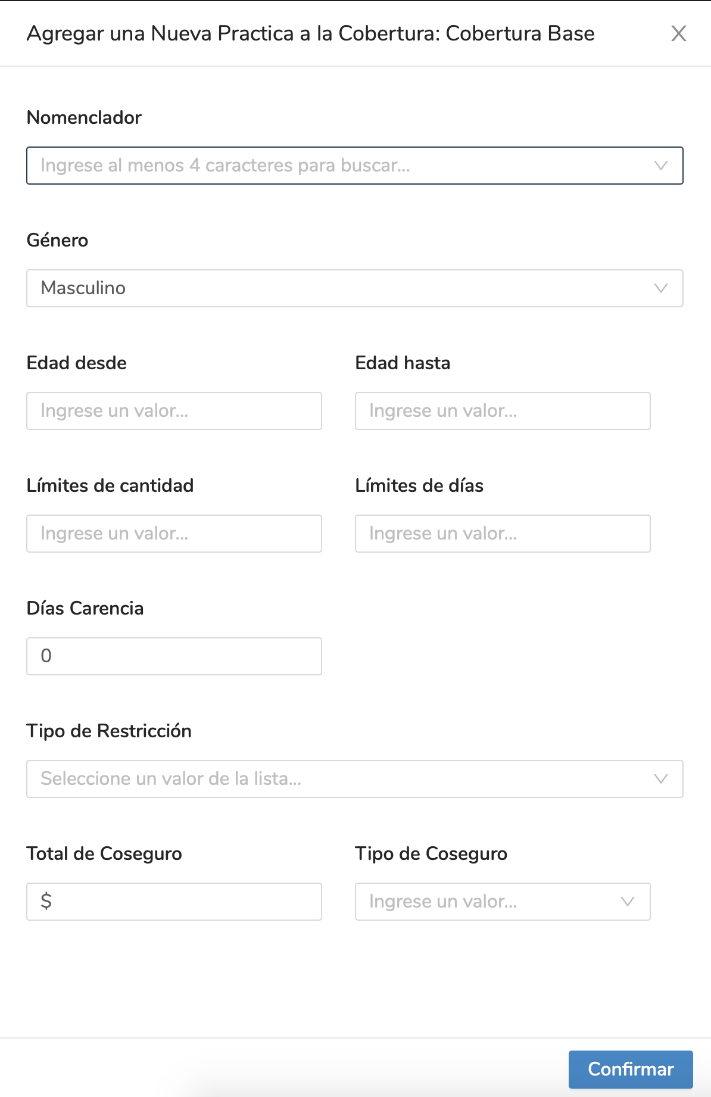The width and height of the screenshot is (711, 1097).
Task: Select the Límites de días input
Action: click(x=502, y=534)
